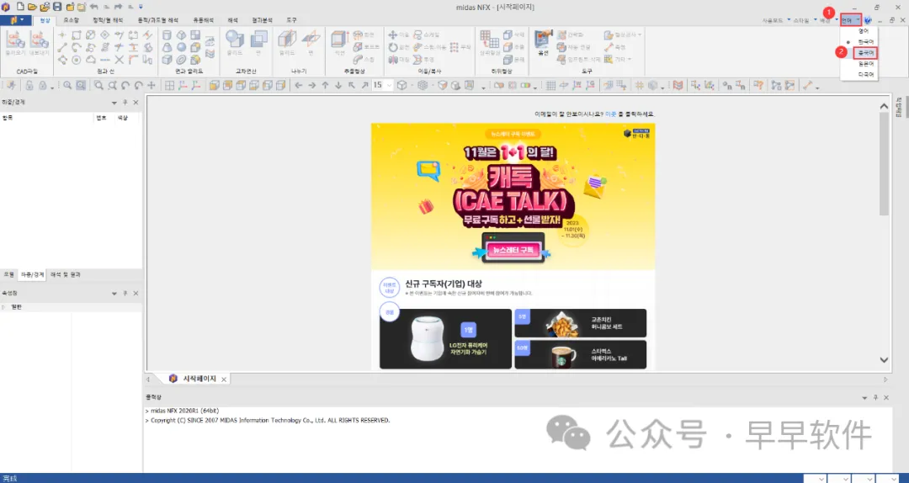Viewport: 909px width, 483px height.
Task: Click the blue help globe icon top right
Action: coord(868,20)
